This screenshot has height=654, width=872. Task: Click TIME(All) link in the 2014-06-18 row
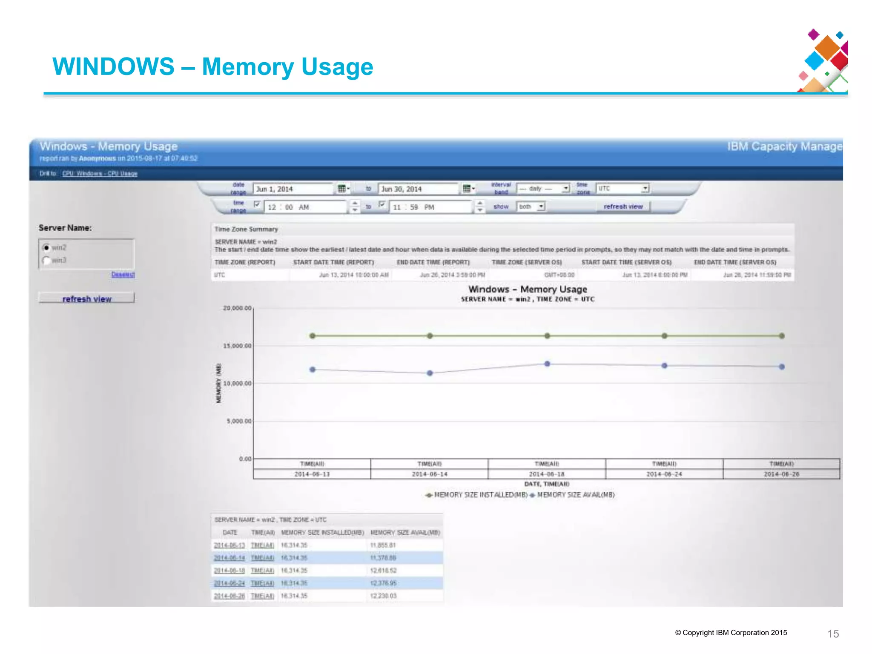tap(262, 571)
